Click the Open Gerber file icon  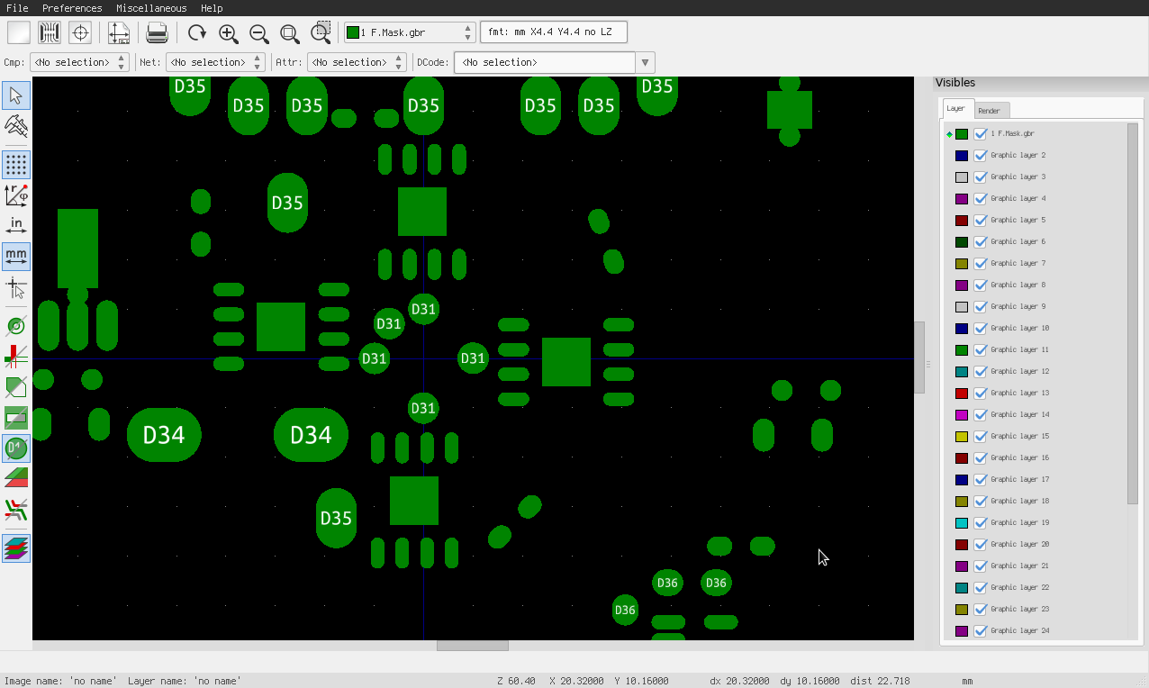coord(50,33)
